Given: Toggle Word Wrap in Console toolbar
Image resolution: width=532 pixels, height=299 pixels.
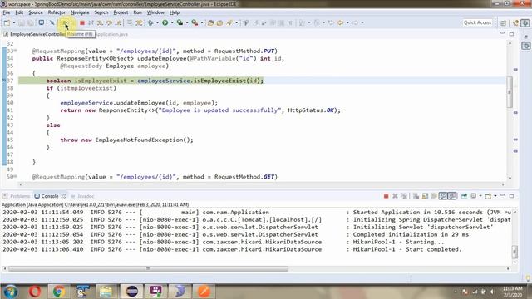Looking at the screenshot, I should [x=434, y=196].
